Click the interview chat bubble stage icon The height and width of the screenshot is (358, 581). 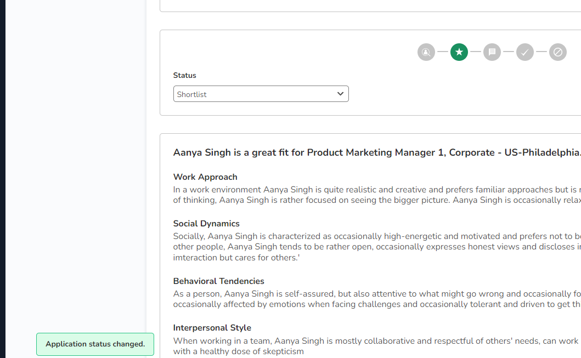coord(492,52)
